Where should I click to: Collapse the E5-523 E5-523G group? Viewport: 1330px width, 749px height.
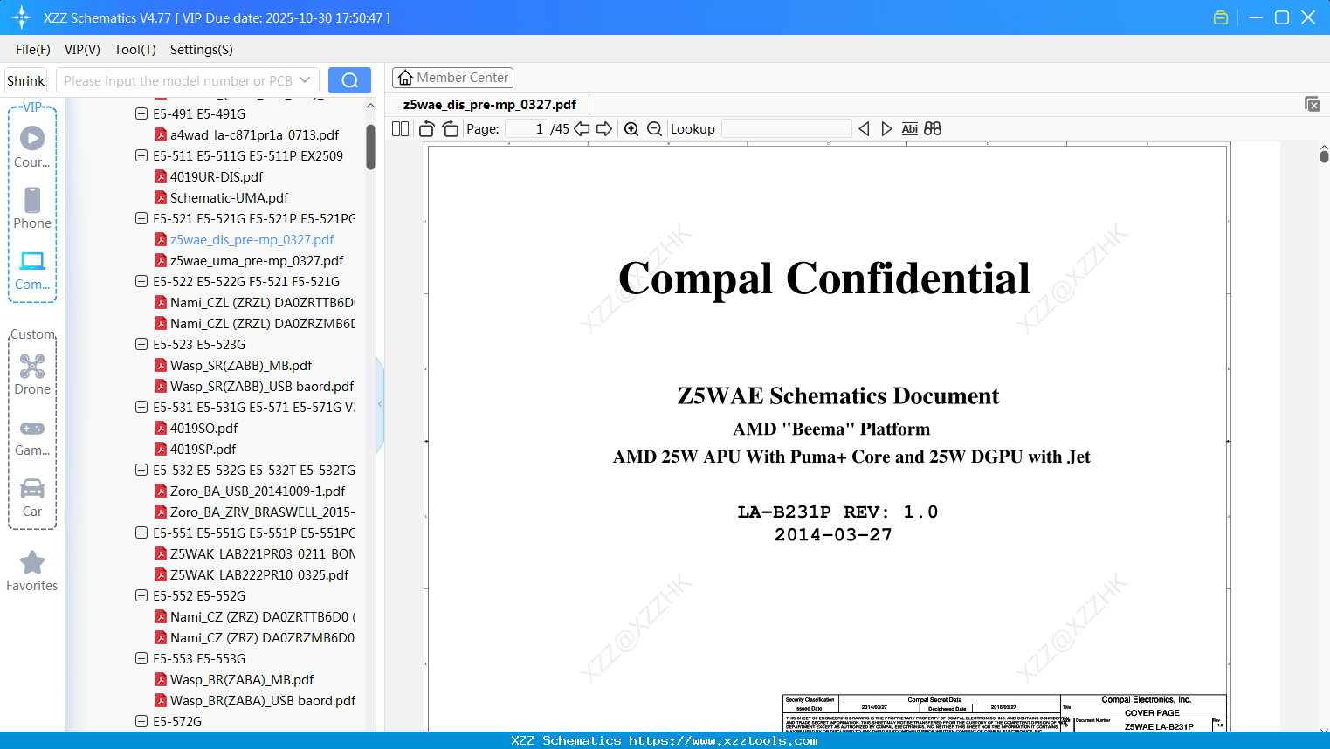pos(141,344)
